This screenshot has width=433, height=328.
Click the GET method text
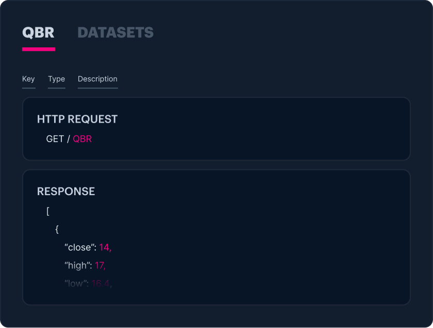pyautogui.click(x=55, y=139)
